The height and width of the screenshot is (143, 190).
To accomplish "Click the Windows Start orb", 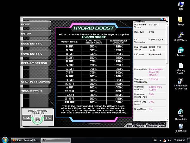I will tap(5, 140).
